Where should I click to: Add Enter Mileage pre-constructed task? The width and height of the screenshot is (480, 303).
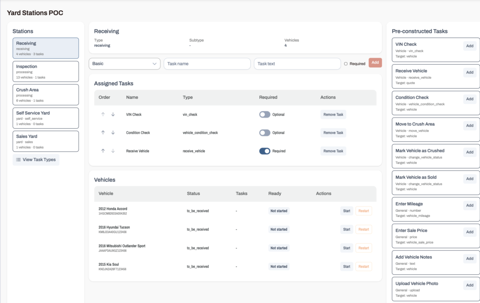(470, 206)
